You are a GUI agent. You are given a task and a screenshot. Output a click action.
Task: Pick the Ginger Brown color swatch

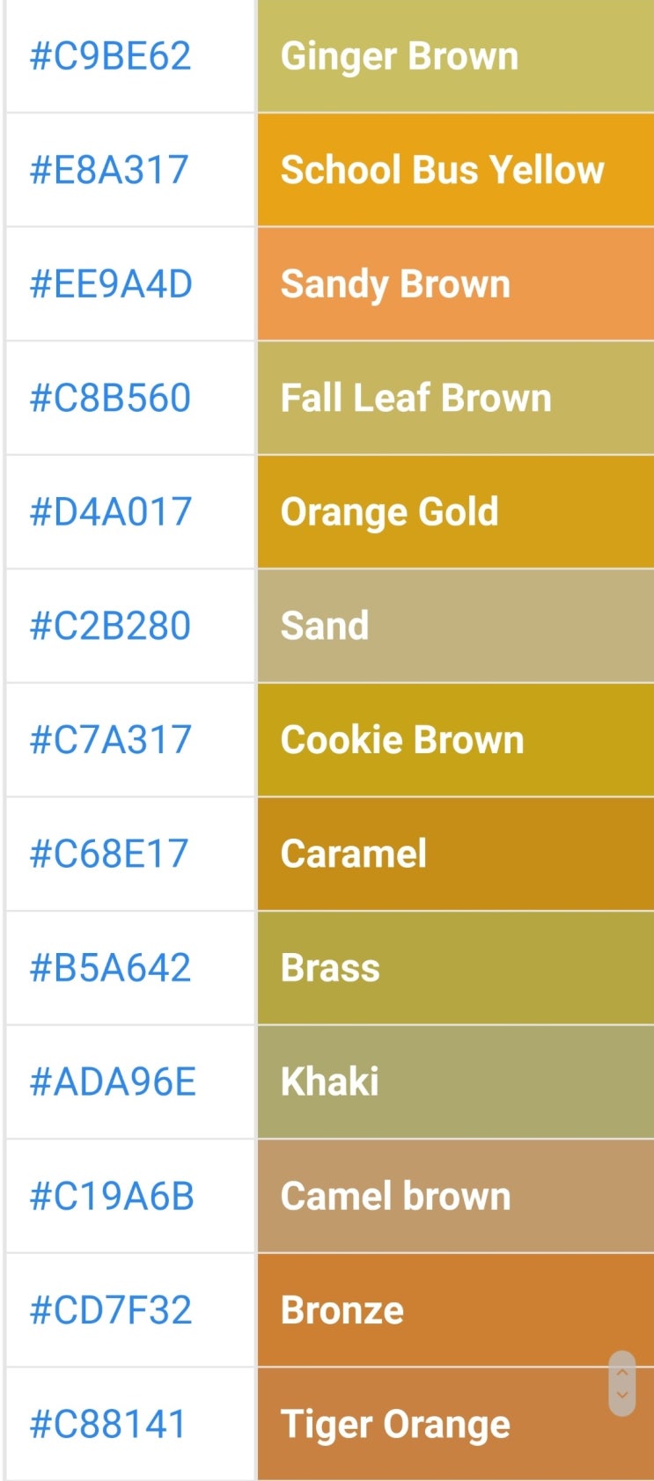[x=455, y=56]
